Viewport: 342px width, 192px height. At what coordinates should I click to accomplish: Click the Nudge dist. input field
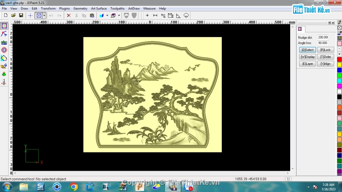tap(323, 37)
